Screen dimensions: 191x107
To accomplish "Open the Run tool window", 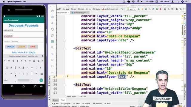I will pos(55,104).
